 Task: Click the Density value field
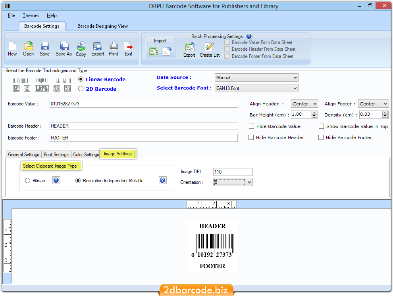[371, 115]
